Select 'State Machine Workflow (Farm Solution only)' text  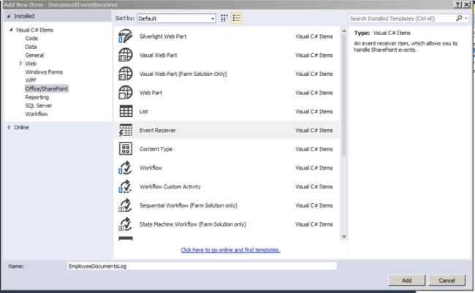[x=193, y=224]
